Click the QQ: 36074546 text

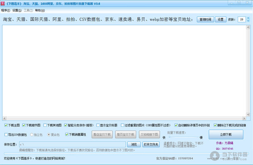[x=224, y=149]
